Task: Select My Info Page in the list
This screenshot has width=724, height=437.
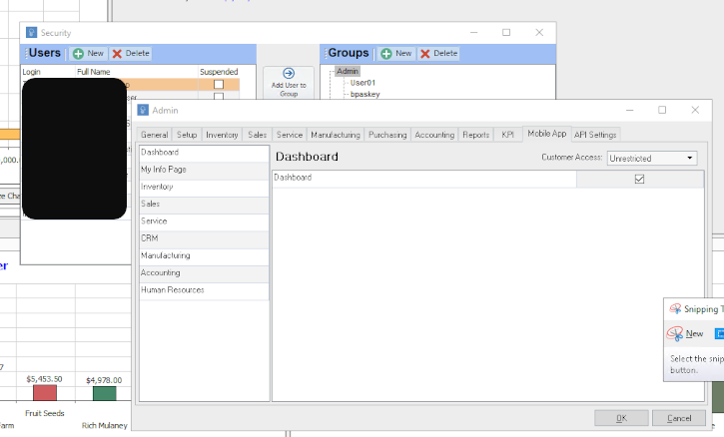Action: [204, 170]
